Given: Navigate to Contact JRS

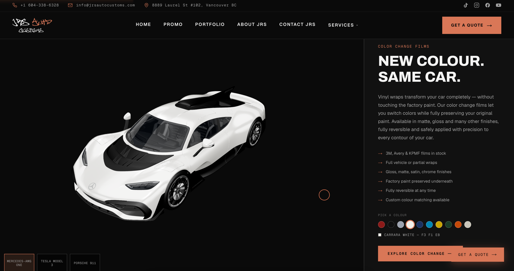Looking at the screenshot, I should pos(297,24).
